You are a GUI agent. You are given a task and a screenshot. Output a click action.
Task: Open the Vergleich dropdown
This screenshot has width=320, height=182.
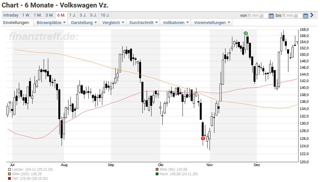[113, 22]
